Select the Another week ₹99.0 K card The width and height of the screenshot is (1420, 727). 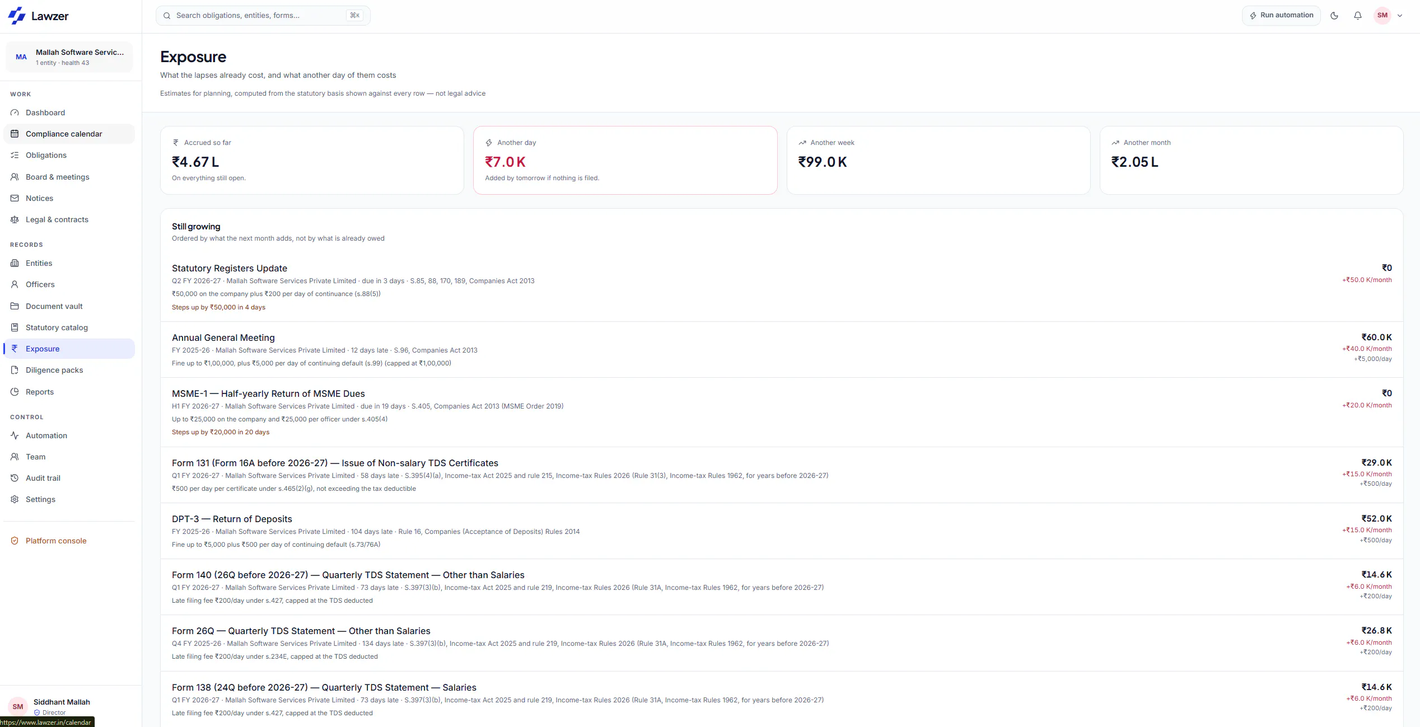[x=938, y=161]
